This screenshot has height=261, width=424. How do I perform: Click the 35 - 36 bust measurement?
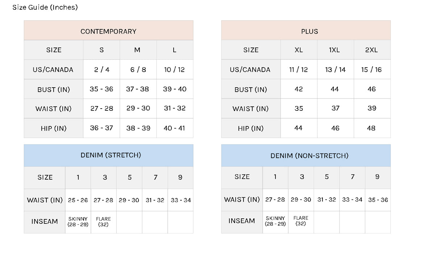click(101, 89)
